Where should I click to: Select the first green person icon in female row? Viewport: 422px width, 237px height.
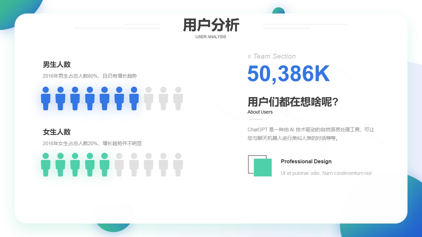tap(46, 165)
